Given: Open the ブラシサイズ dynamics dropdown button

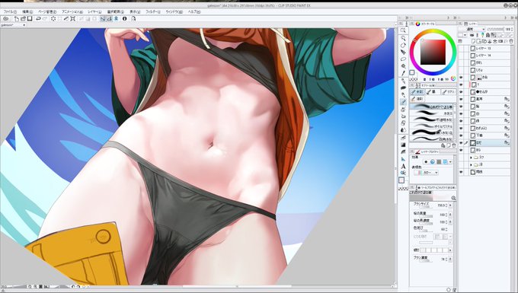Looking at the screenshot, I should tap(450, 205).
